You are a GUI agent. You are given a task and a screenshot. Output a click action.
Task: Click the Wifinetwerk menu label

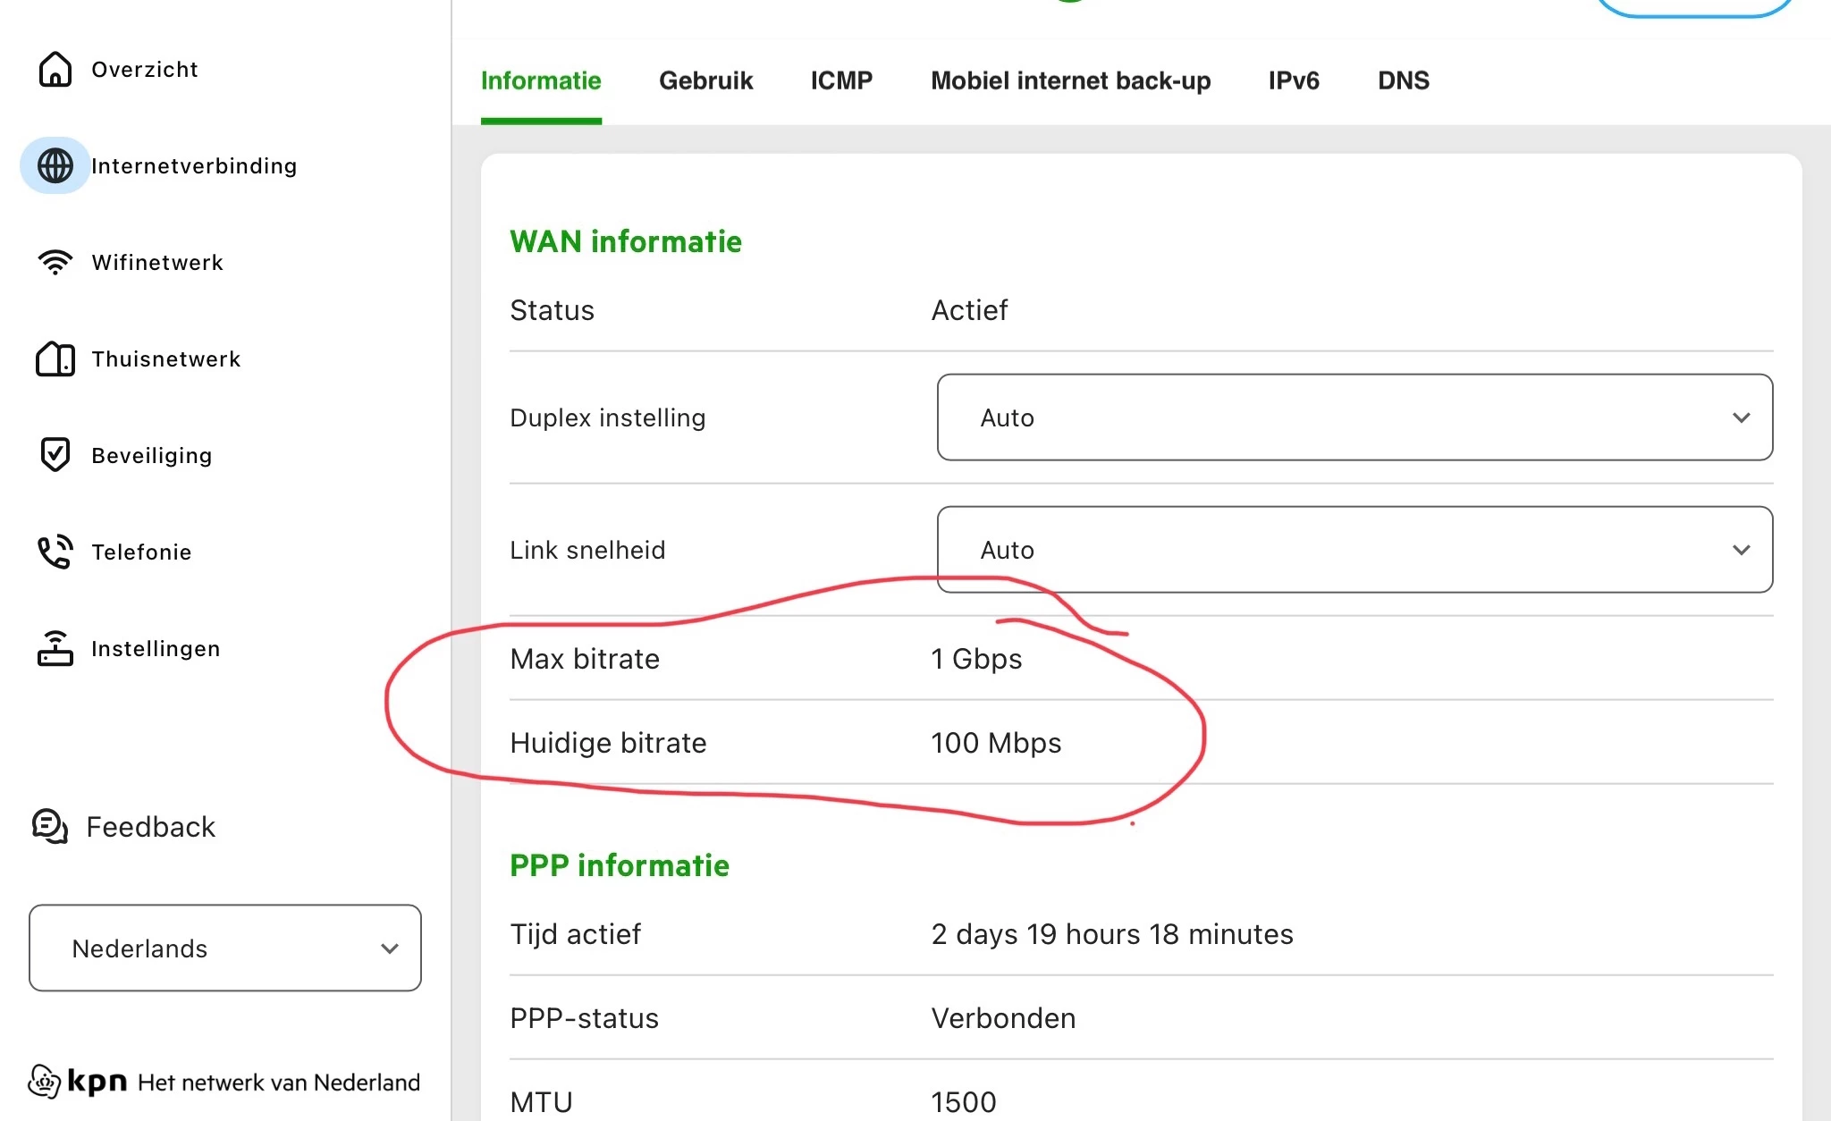[x=157, y=262]
